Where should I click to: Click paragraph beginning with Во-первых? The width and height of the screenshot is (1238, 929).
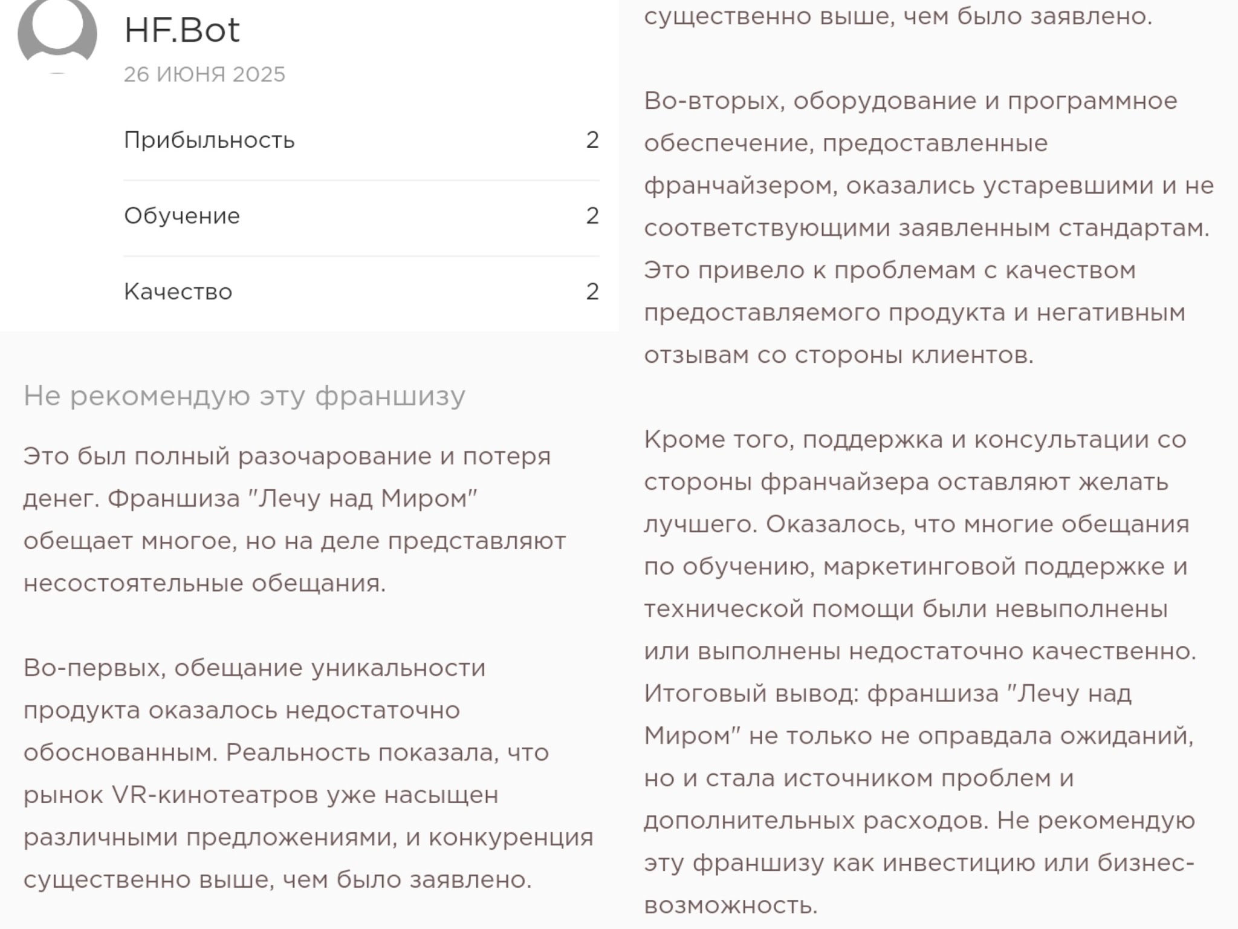[x=254, y=668]
